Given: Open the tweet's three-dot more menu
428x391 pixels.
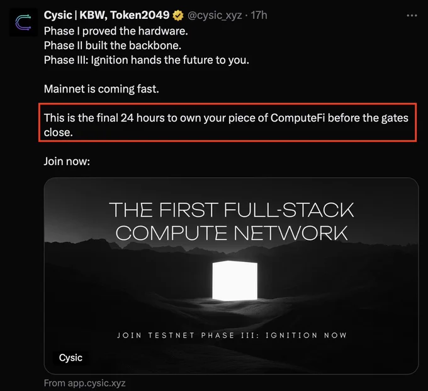Looking at the screenshot, I should [x=412, y=16].
